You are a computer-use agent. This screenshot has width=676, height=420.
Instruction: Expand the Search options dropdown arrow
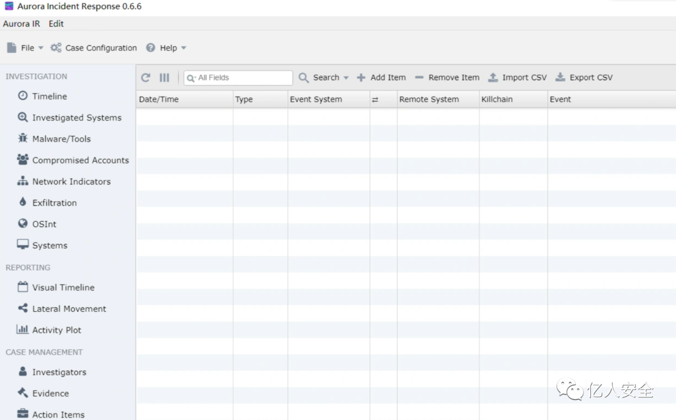pyautogui.click(x=346, y=78)
